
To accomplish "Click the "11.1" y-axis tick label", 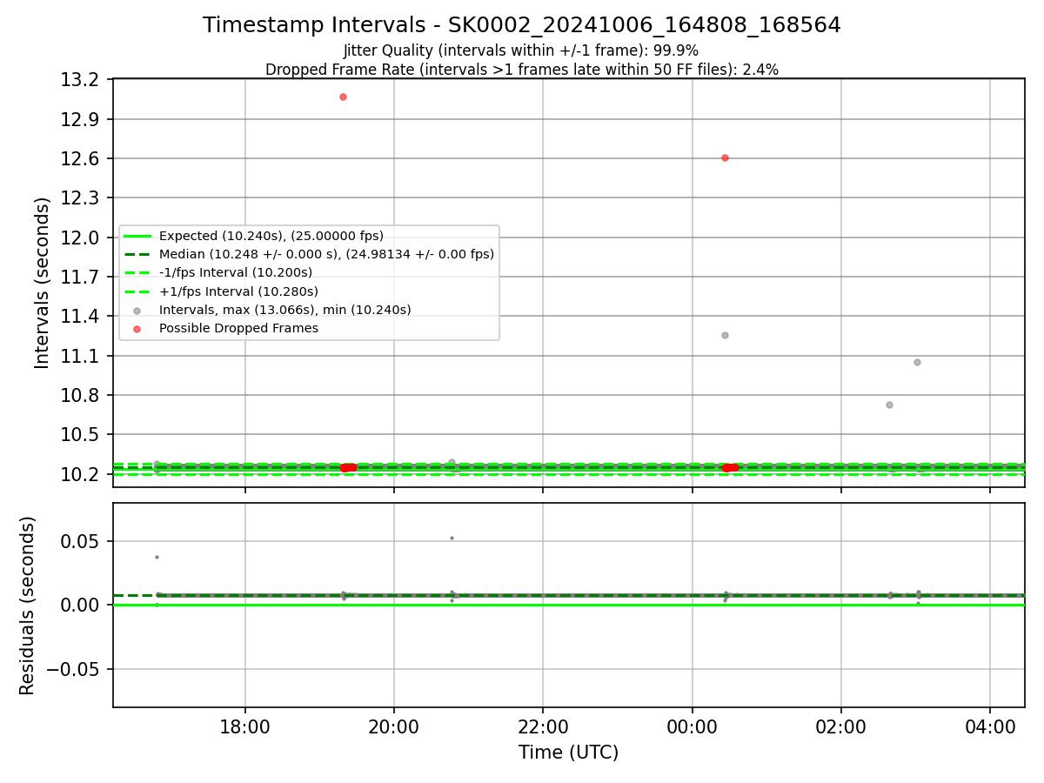I will [x=82, y=356].
